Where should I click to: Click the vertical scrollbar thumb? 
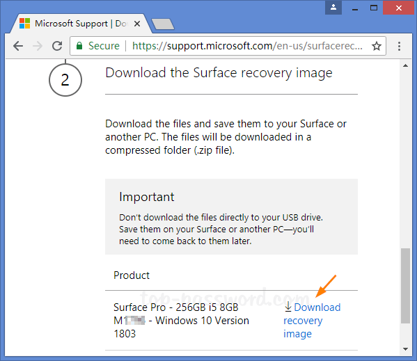pyautogui.click(x=405, y=286)
